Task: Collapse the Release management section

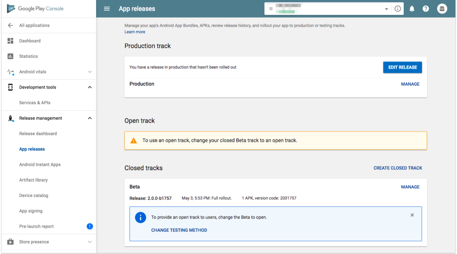Action: pos(90,118)
